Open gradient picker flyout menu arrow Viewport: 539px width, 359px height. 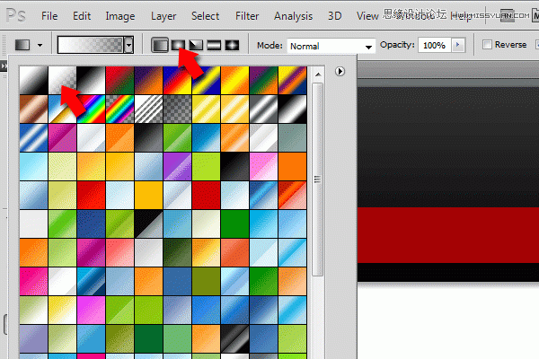(340, 72)
